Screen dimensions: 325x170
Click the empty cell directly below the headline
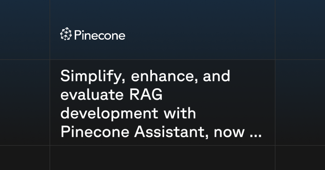162,158
